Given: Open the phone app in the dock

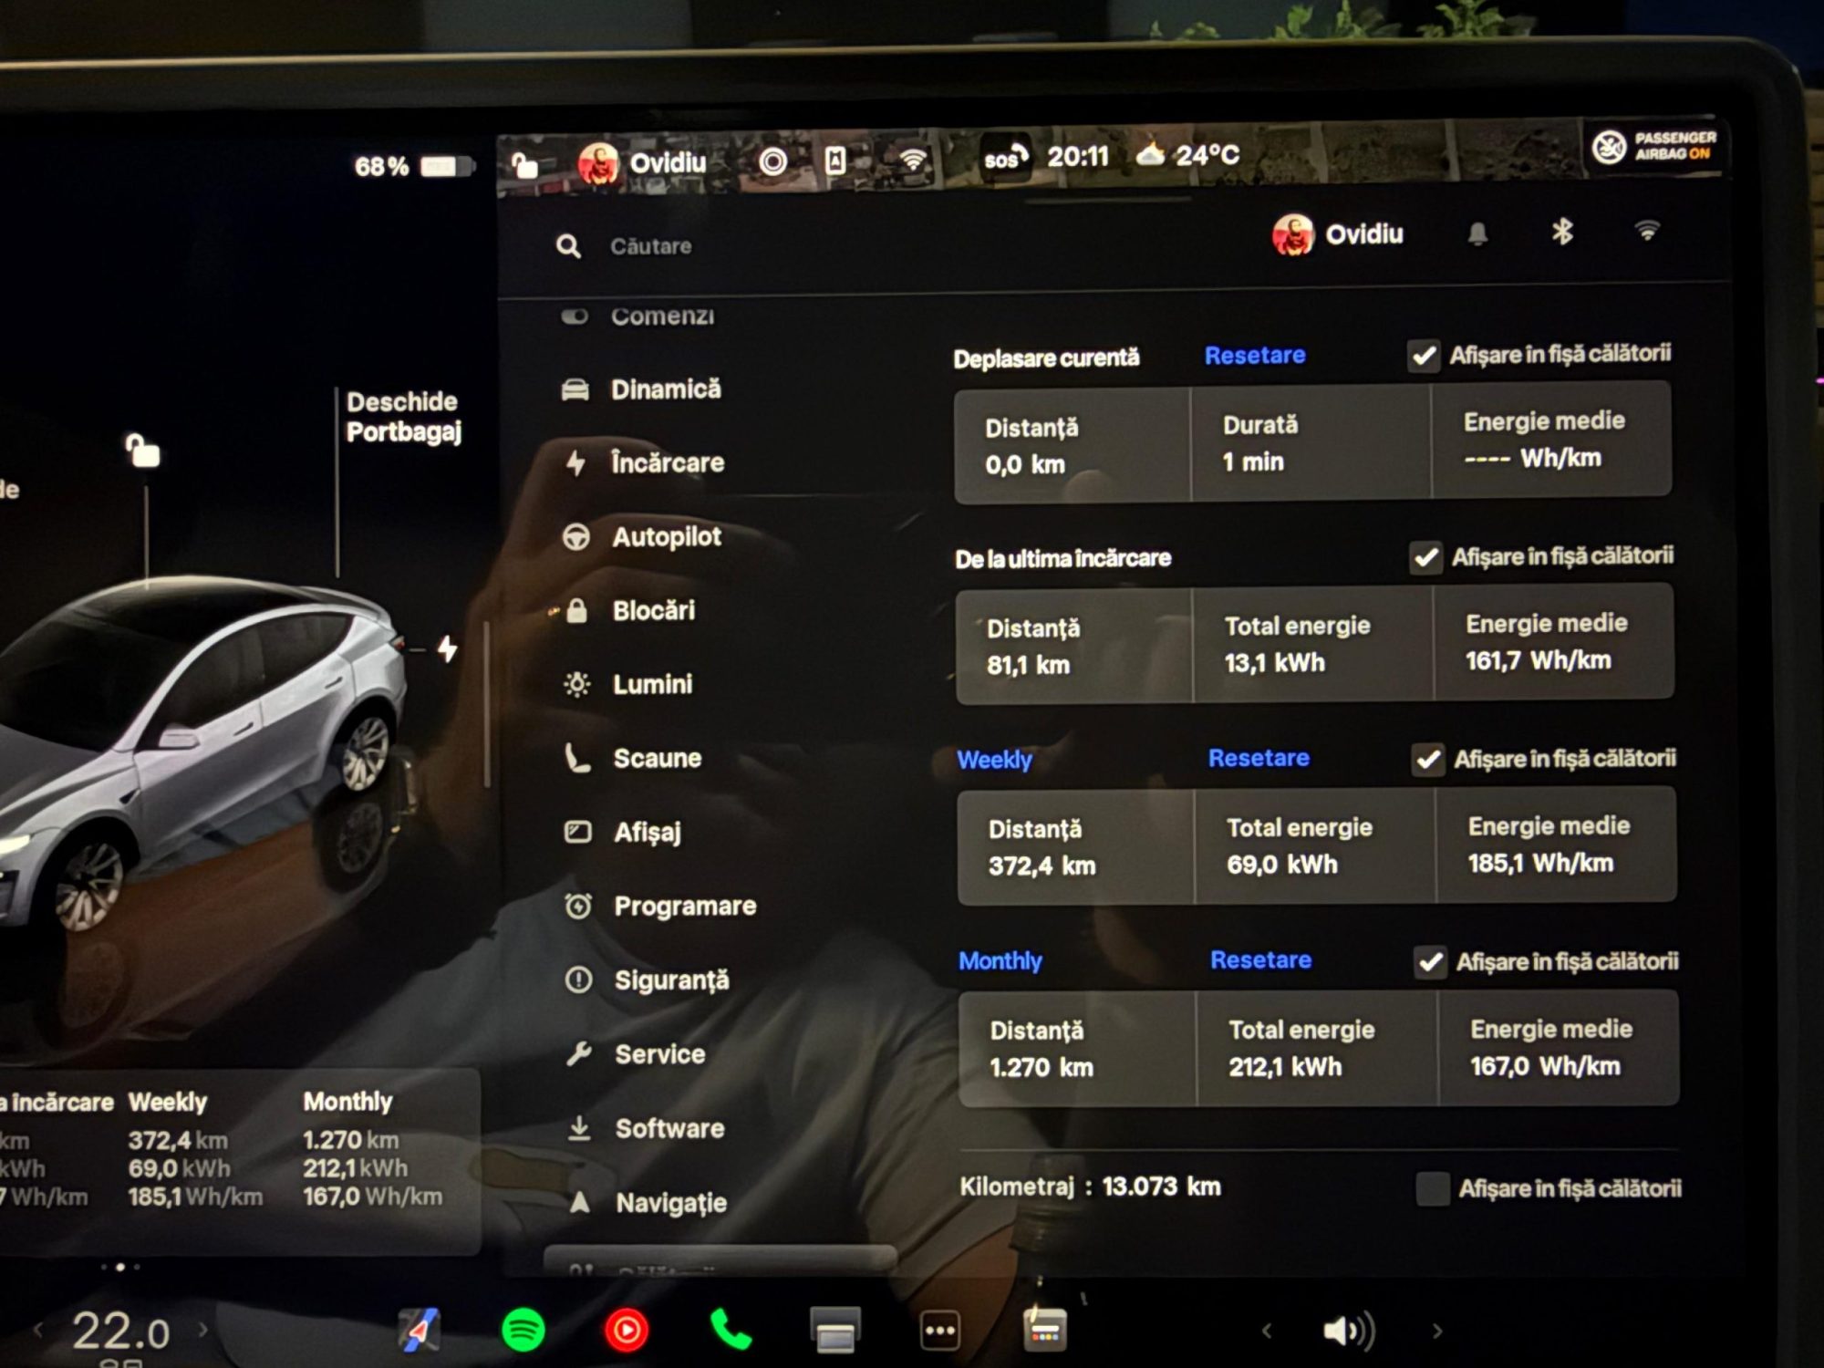Looking at the screenshot, I should pos(731,1331).
